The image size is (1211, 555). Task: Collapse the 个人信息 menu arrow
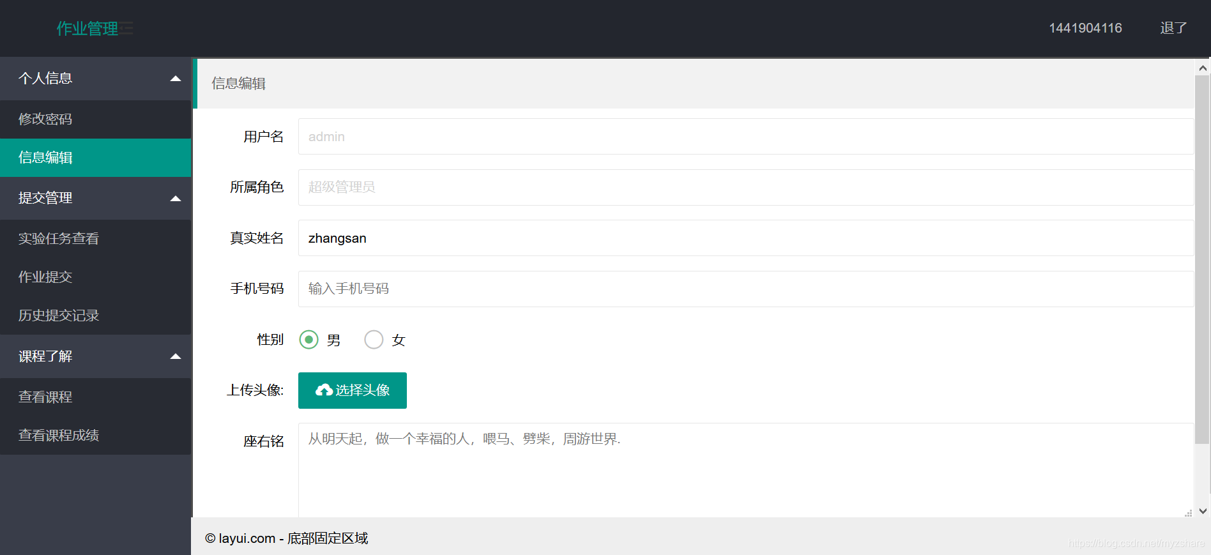click(x=176, y=79)
